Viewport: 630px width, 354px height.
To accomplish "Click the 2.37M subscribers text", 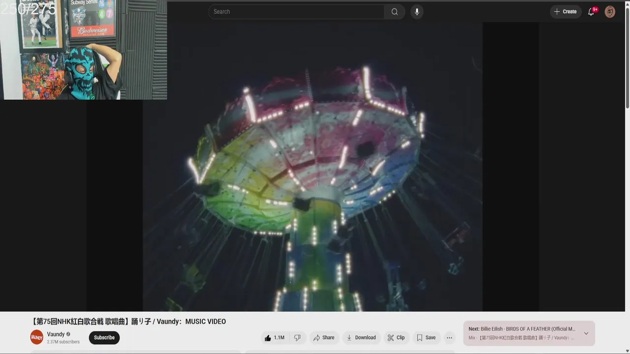I will 63,342.
